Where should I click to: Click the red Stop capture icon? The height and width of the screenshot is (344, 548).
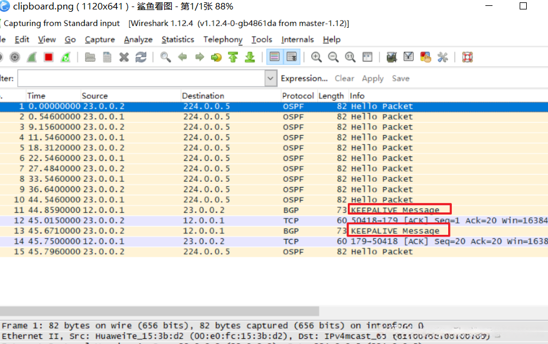coord(48,57)
